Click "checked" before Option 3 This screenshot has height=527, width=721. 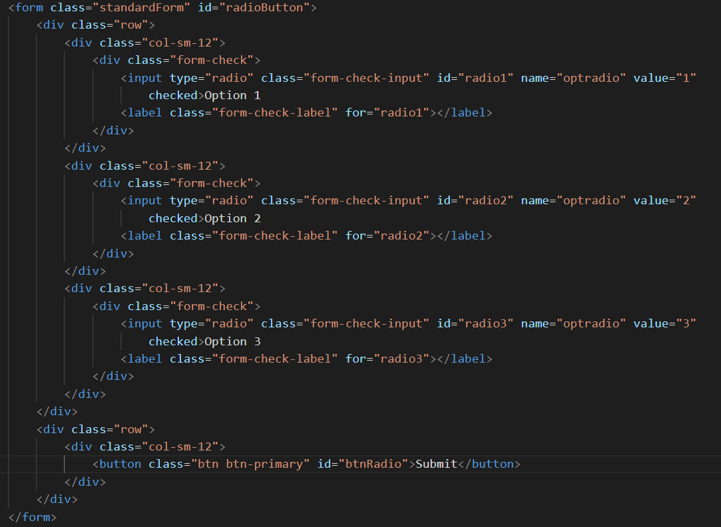pyautogui.click(x=173, y=341)
